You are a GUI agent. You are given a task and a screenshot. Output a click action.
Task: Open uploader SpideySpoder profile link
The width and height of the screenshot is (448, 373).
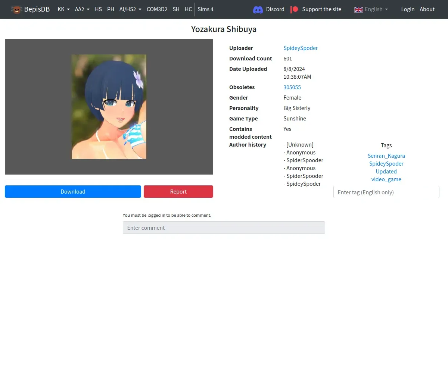coord(301,48)
